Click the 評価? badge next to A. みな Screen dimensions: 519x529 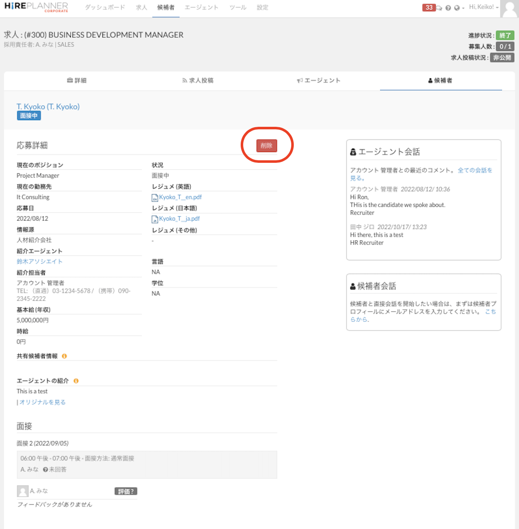126,491
